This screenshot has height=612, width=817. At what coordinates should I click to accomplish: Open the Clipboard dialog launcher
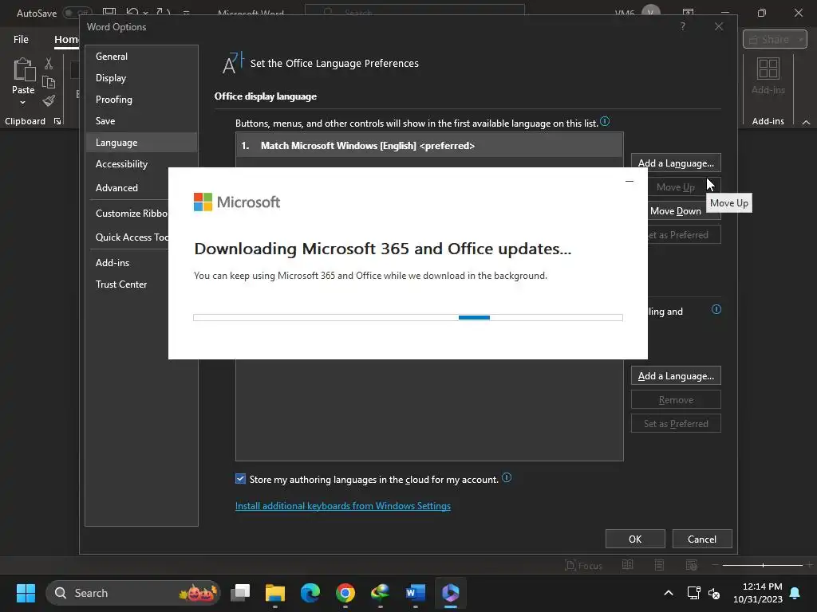[57, 121]
